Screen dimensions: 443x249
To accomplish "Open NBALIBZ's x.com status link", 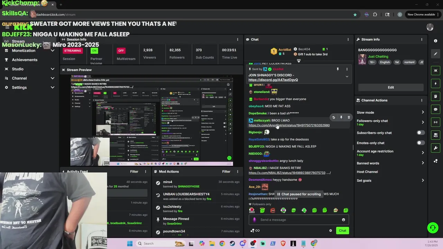I will [287, 173].
